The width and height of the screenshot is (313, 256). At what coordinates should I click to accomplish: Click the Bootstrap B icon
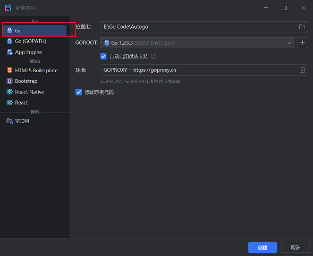[x=10, y=81]
